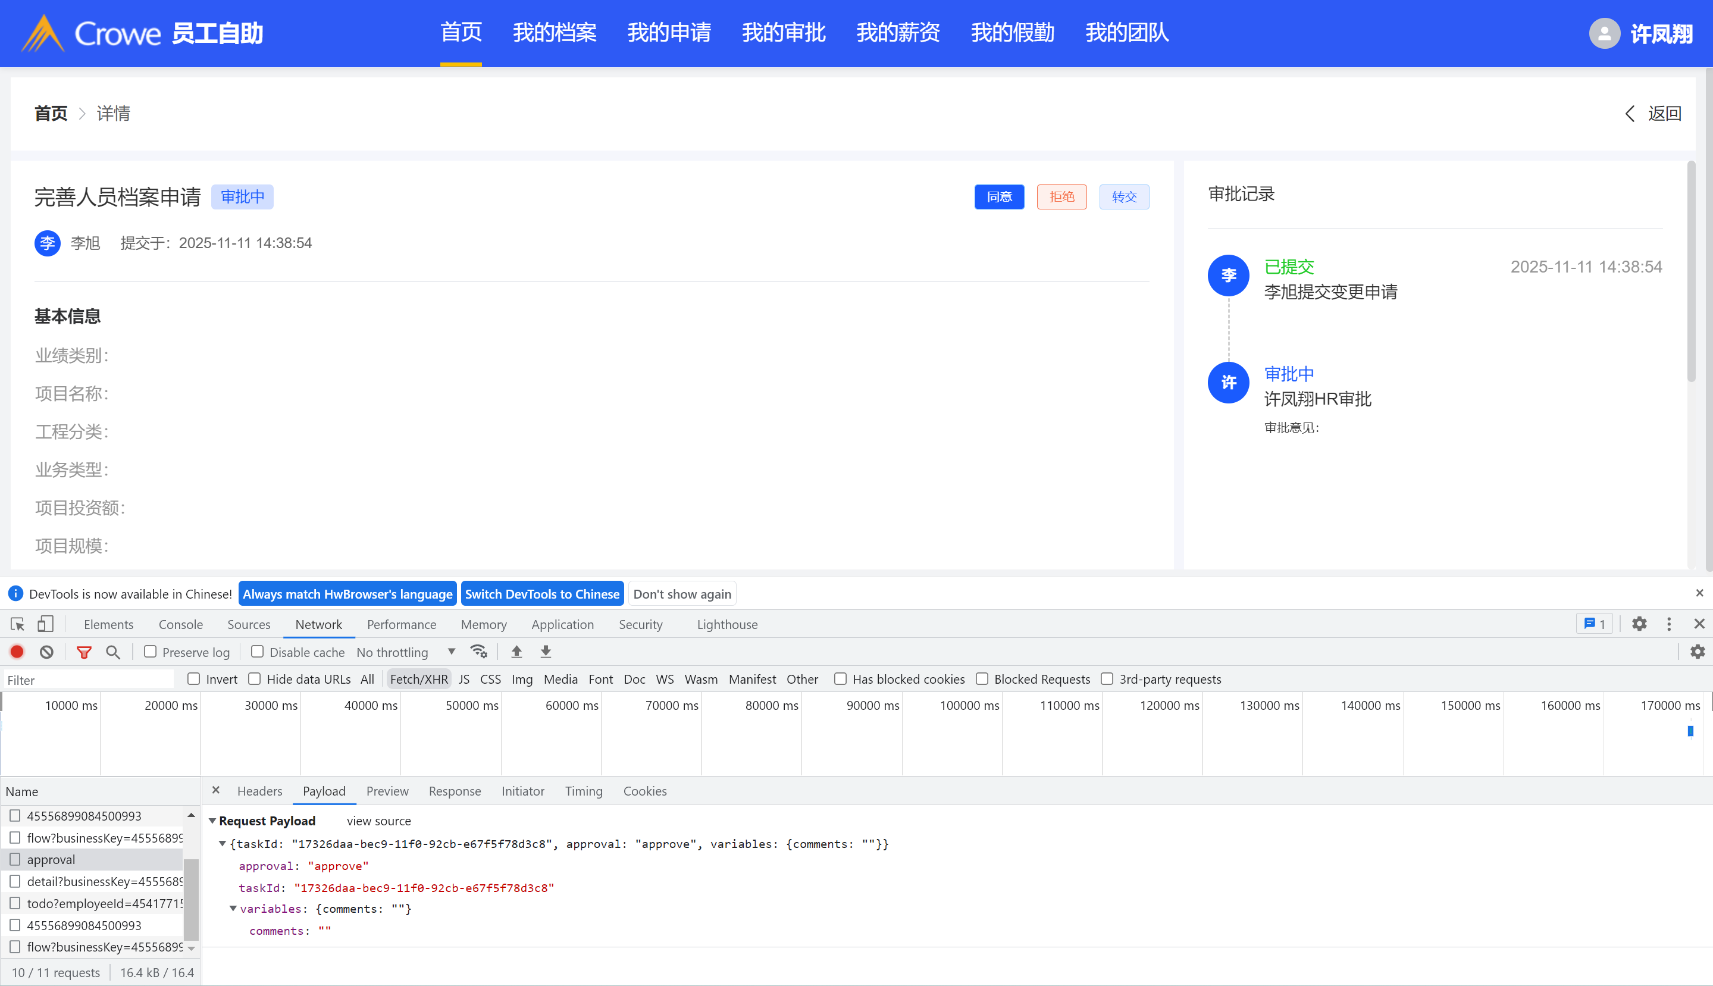Viewport: 1713px width, 986px height.
Task: Click the network Filter text field
Action: [88, 680]
